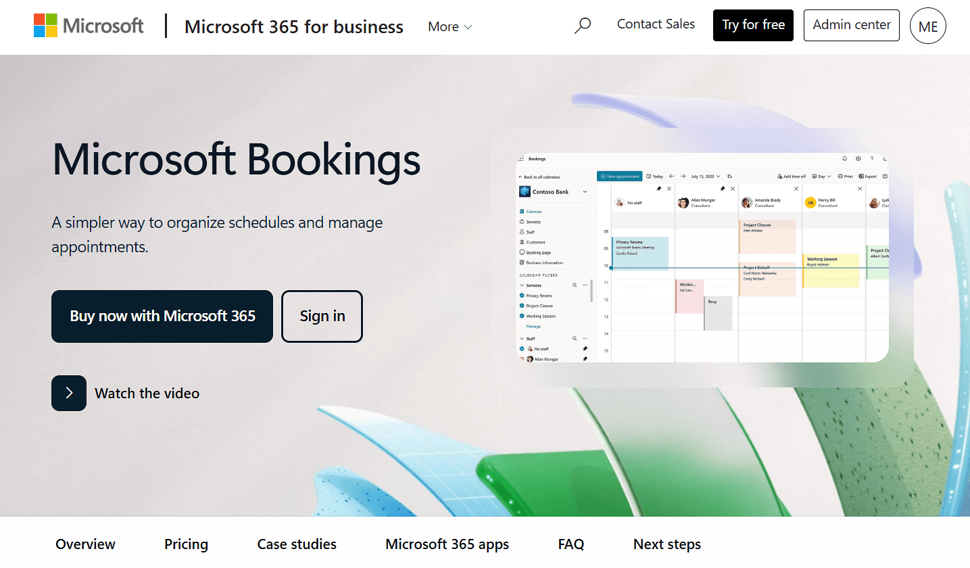Viewport: 970px width, 568px height.
Task: Collapse Staff section under Calendar Filters
Action: click(x=522, y=339)
